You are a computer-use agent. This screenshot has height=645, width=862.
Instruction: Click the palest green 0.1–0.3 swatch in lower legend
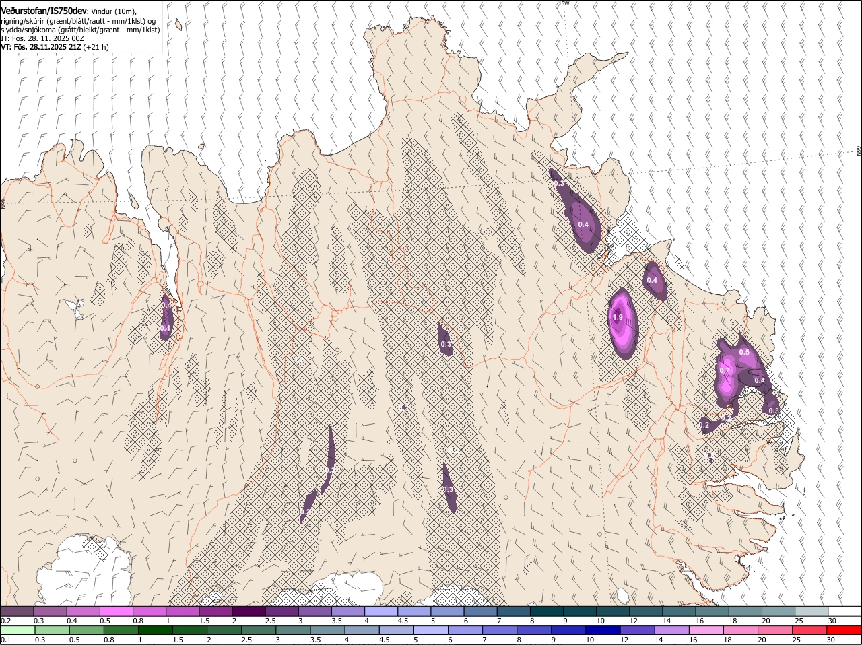(18, 630)
